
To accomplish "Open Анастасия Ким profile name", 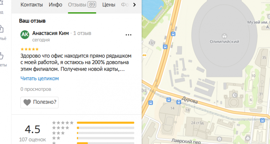I will (51, 33).
